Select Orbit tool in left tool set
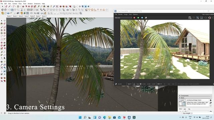Screen dimensions: 214x120 pos(2,62)
